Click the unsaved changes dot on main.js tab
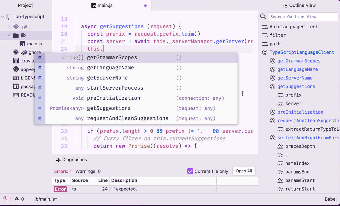The height and width of the screenshot is (206, 340). click(x=145, y=5)
